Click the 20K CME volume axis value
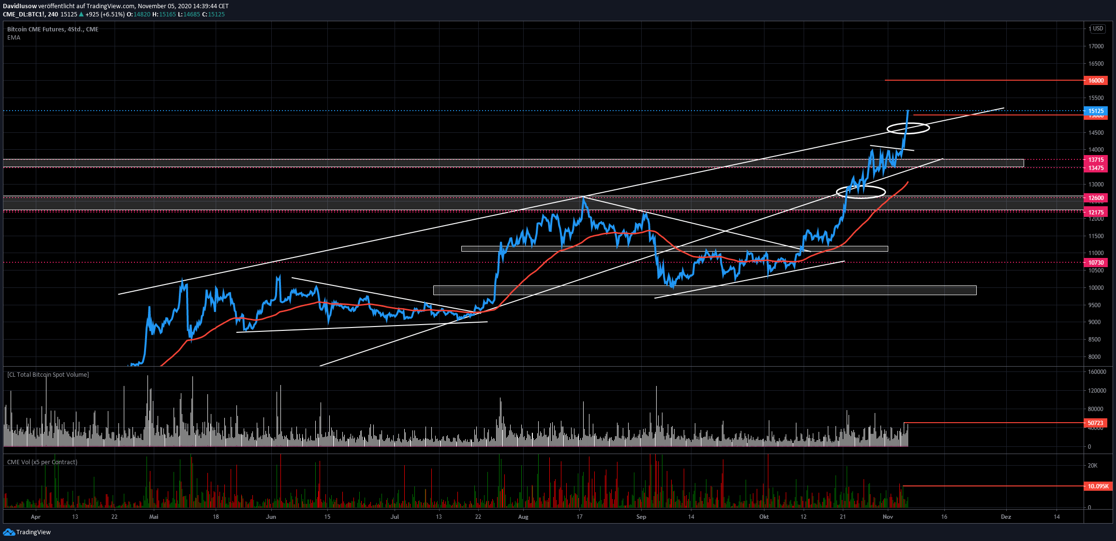Screen dimensions: 1116x541 (x=1093, y=465)
